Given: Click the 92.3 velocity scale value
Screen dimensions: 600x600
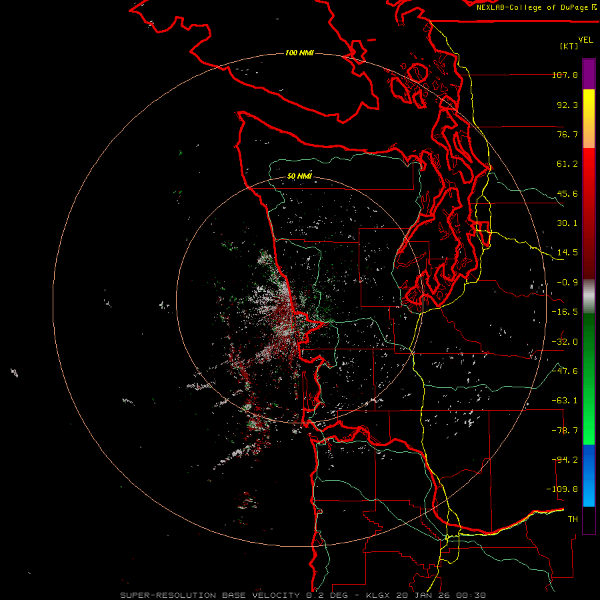Looking at the screenshot, I should [567, 105].
